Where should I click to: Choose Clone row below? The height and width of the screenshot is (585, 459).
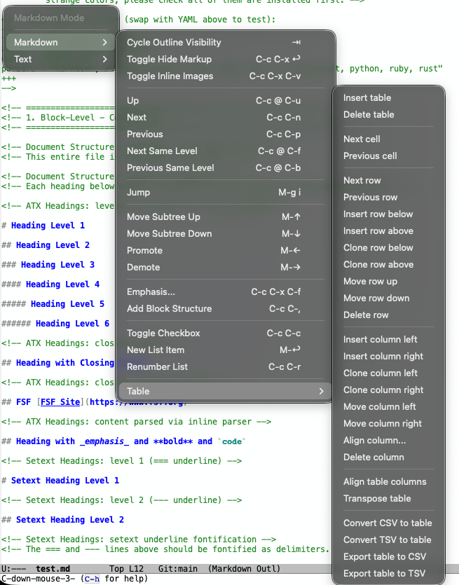388,247
